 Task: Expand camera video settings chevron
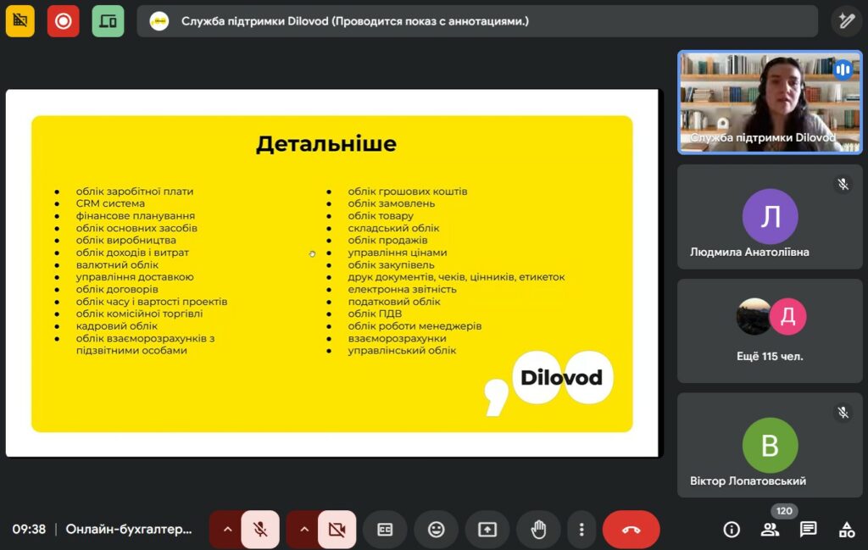click(x=304, y=530)
